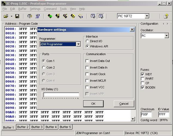Expand the Programmer dropdown list
Viewport: 173px width, 136px height.
[78, 44]
